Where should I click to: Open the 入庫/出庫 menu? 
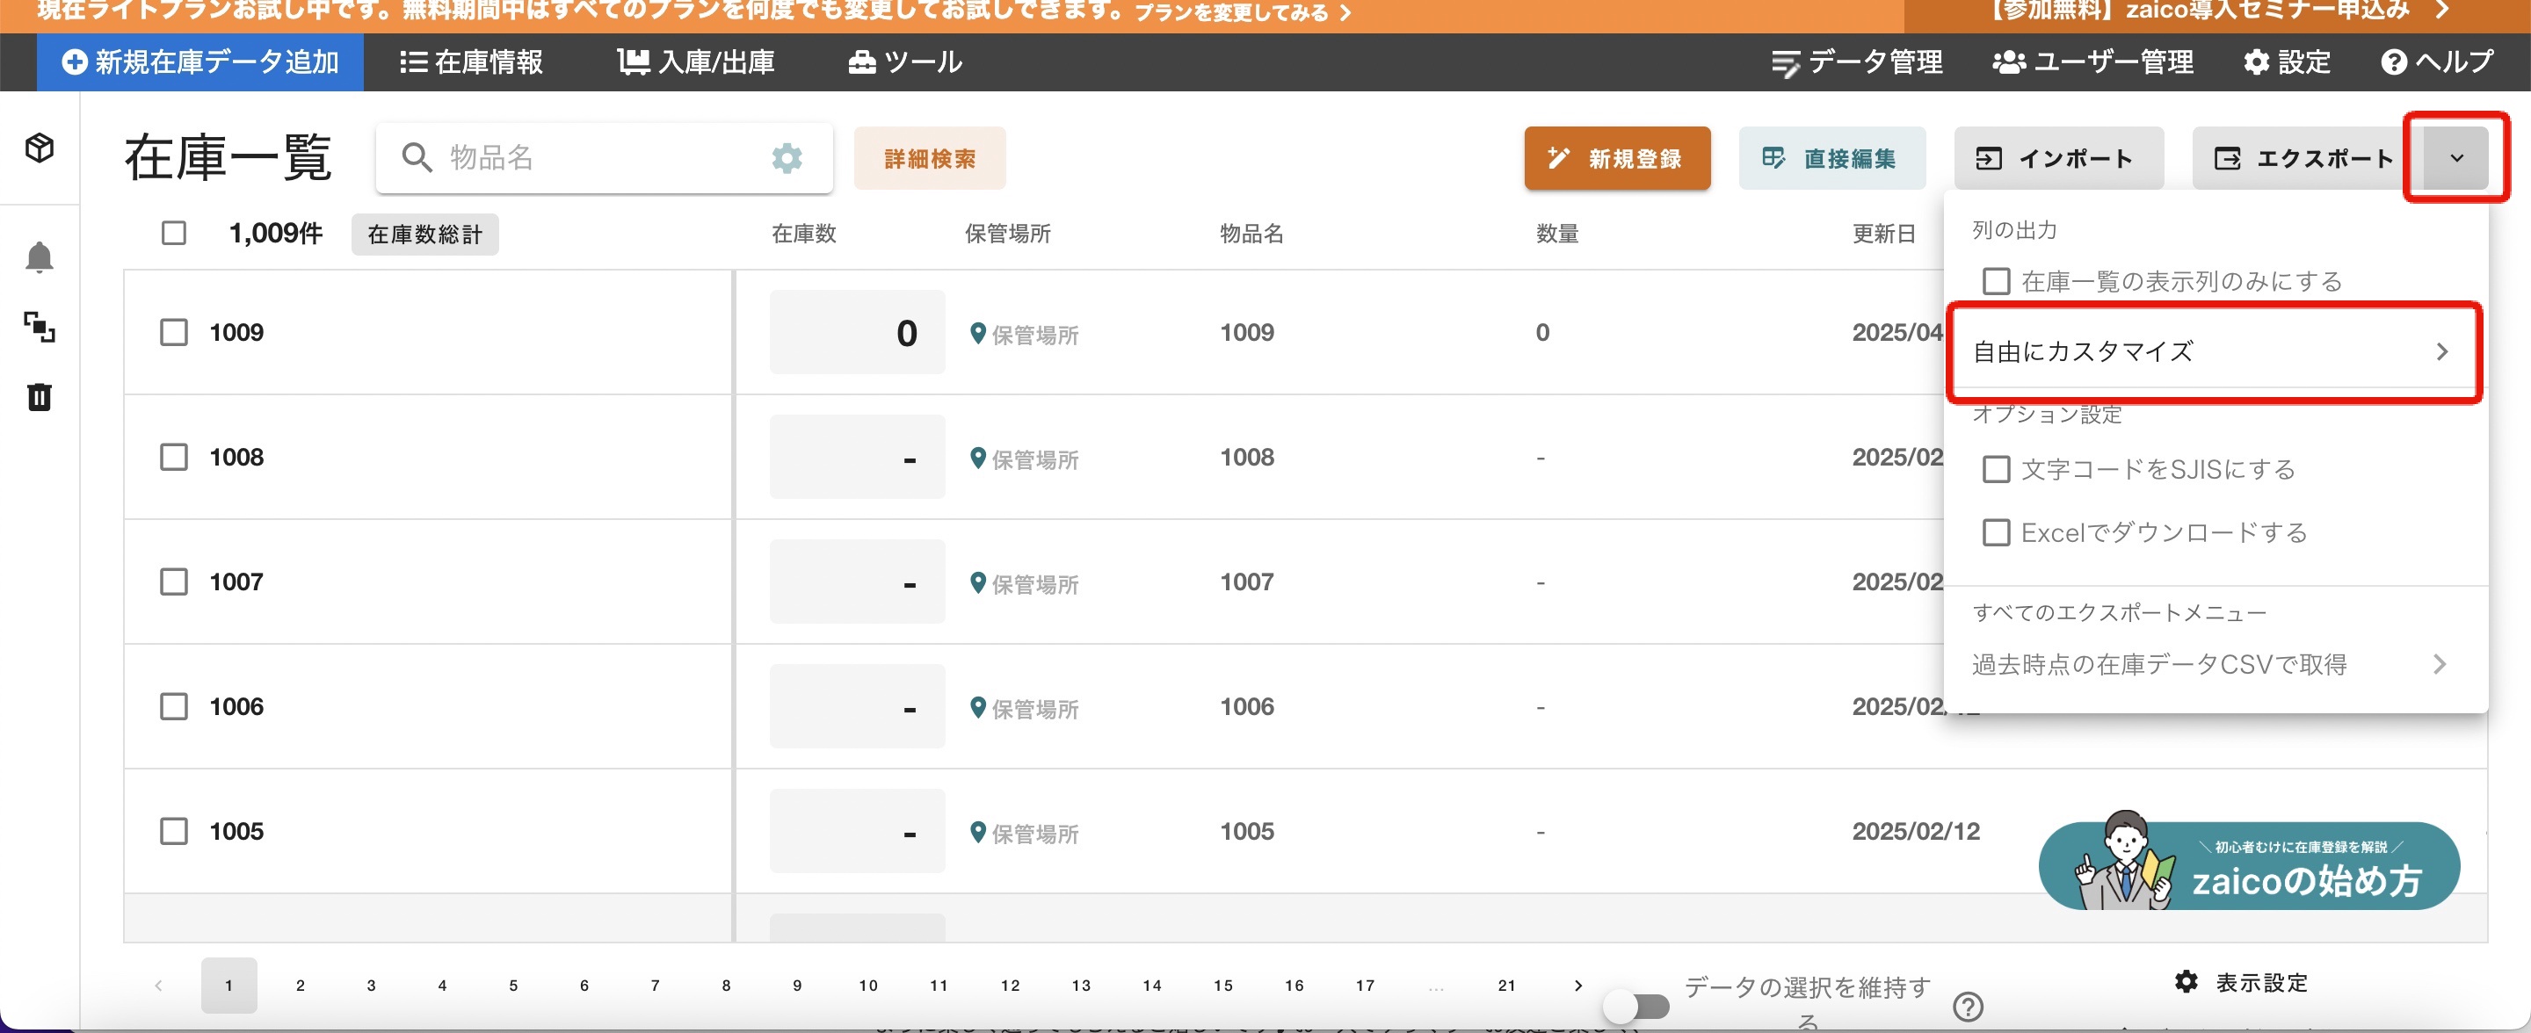point(697,63)
